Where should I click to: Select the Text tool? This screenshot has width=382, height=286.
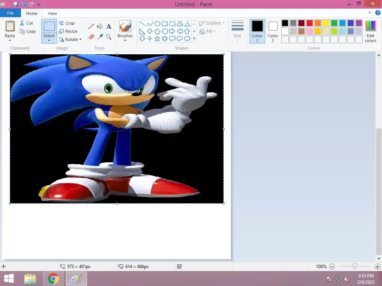[x=109, y=26]
